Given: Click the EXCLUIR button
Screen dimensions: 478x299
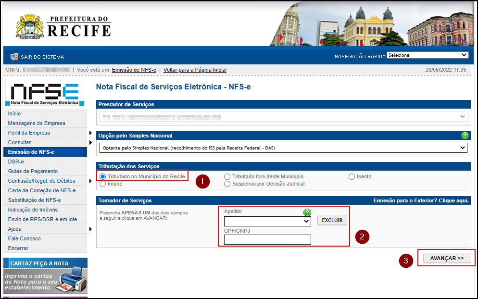Looking at the screenshot, I should (332, 220).
